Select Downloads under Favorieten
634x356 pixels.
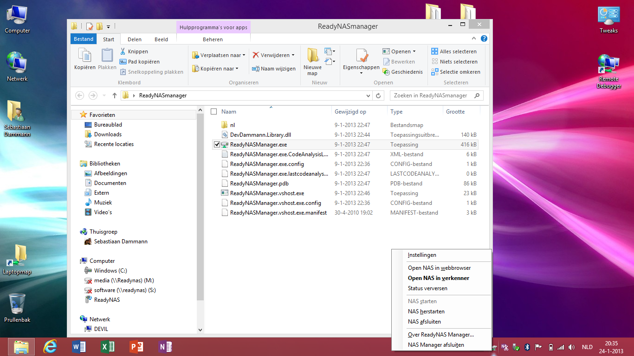pyautogui.click(x=108, y=134)
